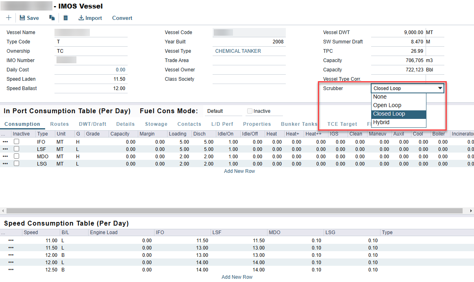The image size is (474, 282).
Task: Click the plus icon to add new vessel
Action: pos(9,18)
